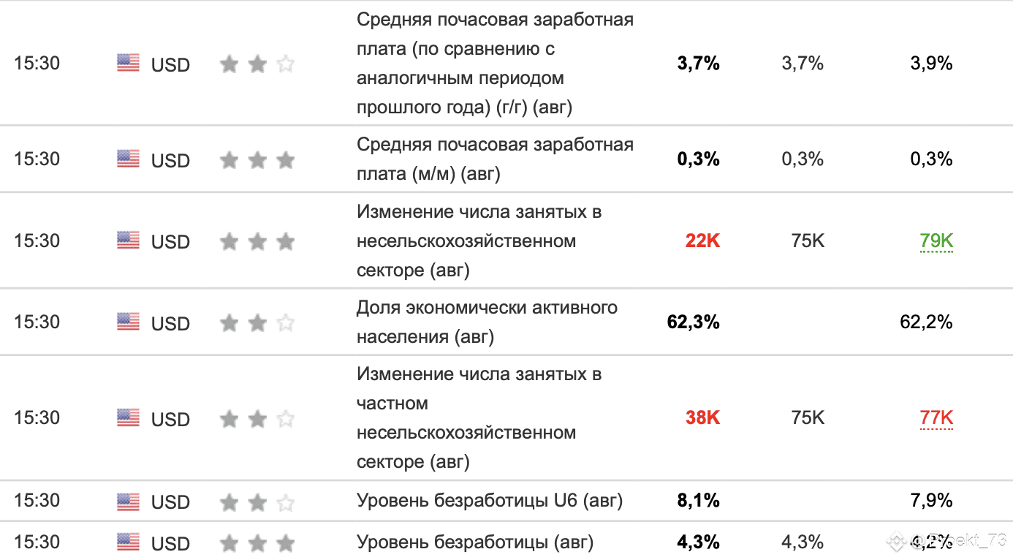The height and width of the screenshot is (560, 1013).
Task: Click the USD label in the 62,3% row
Action: [170, 323]
